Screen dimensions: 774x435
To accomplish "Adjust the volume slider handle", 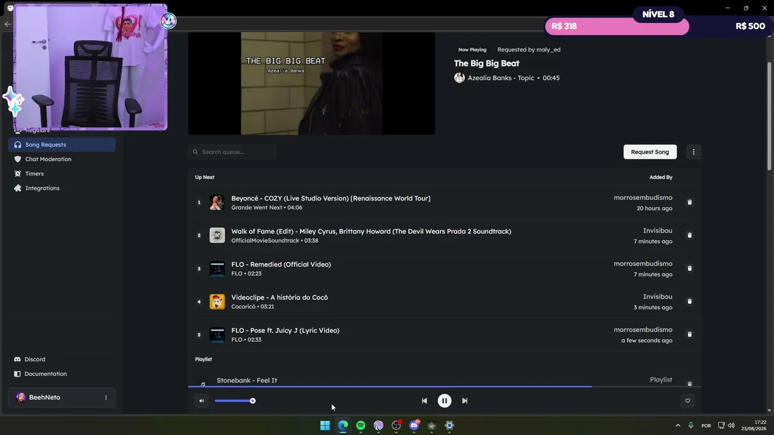I will 253,401.
